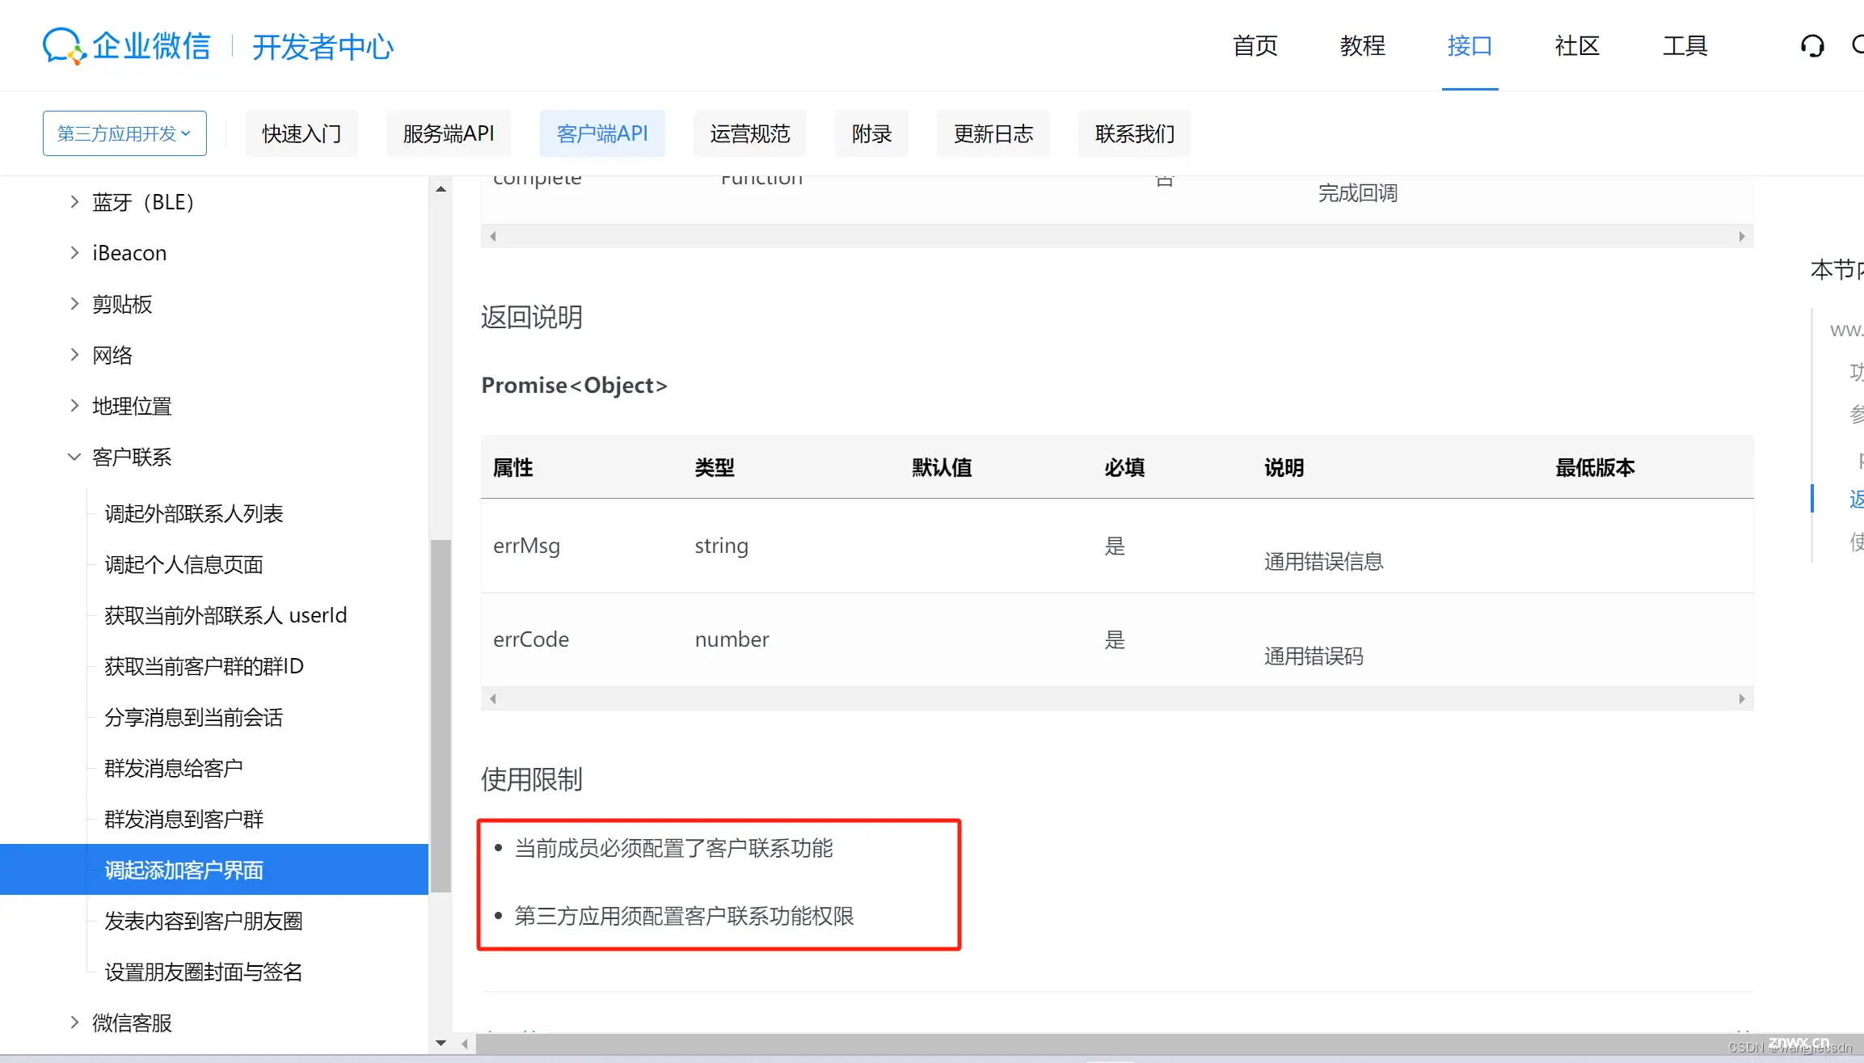This screenshot has height=1063, width=1864.
Task: Switch to the 快速入门 tab
Action: click(x=302, y=133)
